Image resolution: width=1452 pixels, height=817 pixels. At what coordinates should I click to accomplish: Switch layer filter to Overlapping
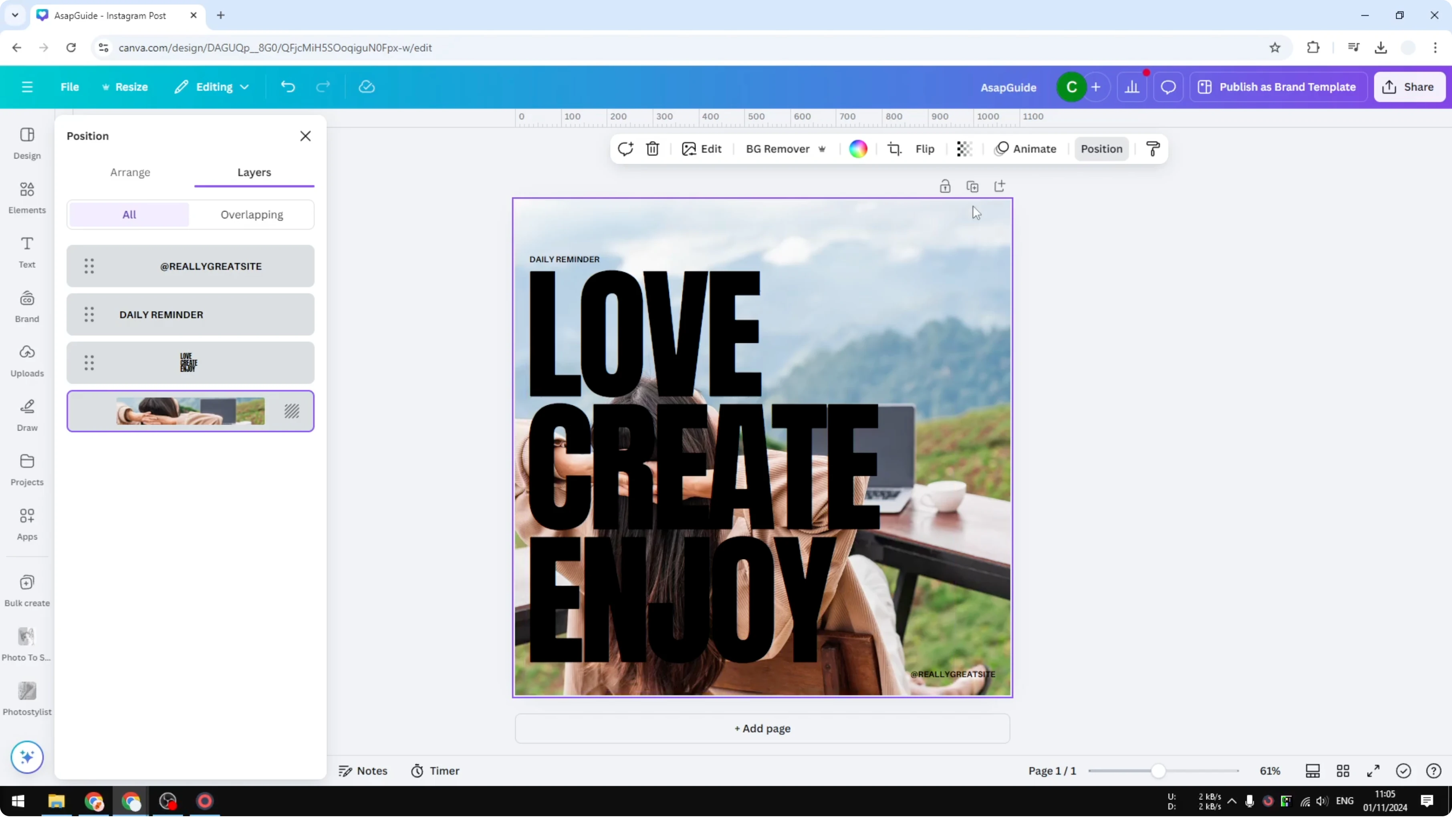[x=252, y=215]
